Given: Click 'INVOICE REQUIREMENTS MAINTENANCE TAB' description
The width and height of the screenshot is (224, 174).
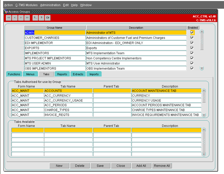Looking at the screenshot, I should (167, 115).
